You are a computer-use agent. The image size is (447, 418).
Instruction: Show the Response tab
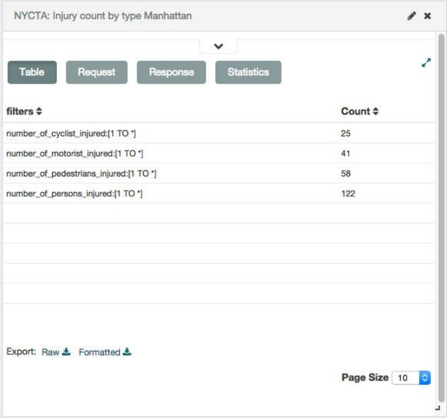click(171, 72)
